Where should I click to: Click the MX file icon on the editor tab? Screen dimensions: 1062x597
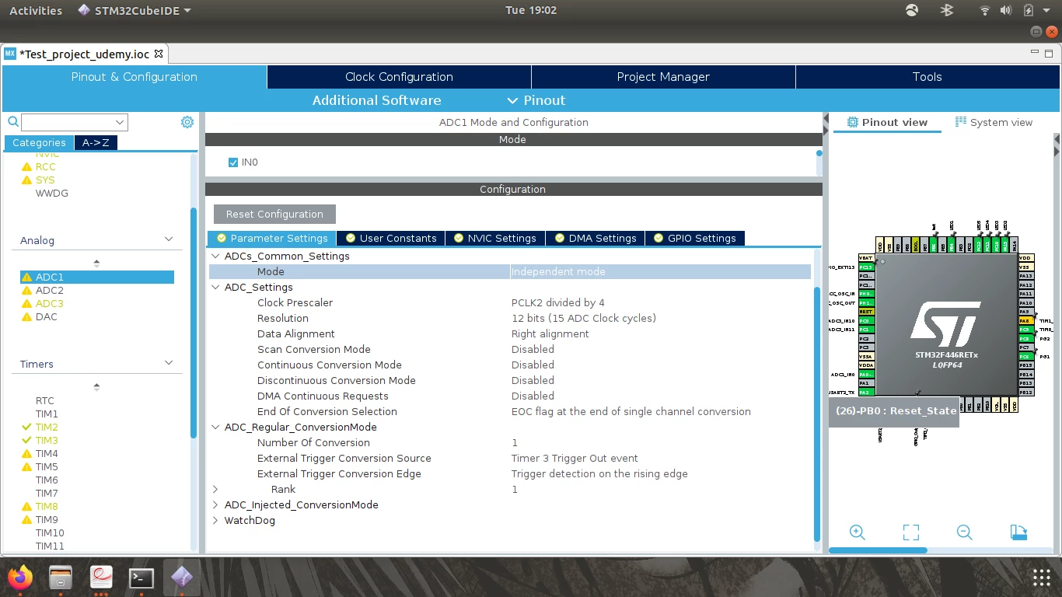tap(10, 54)
